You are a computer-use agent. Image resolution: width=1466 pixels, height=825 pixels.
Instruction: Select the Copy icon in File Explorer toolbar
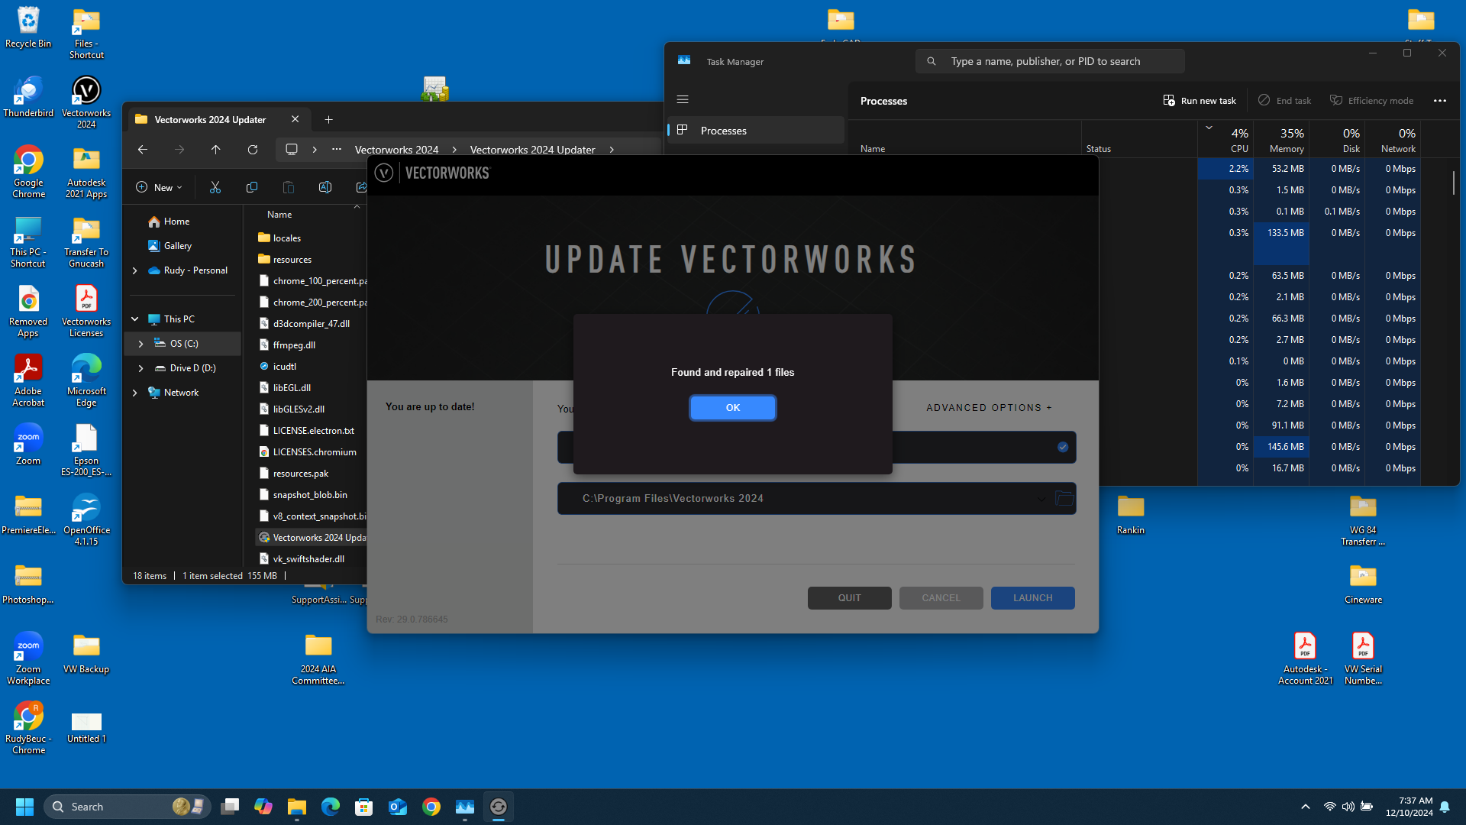coord(252,186)
